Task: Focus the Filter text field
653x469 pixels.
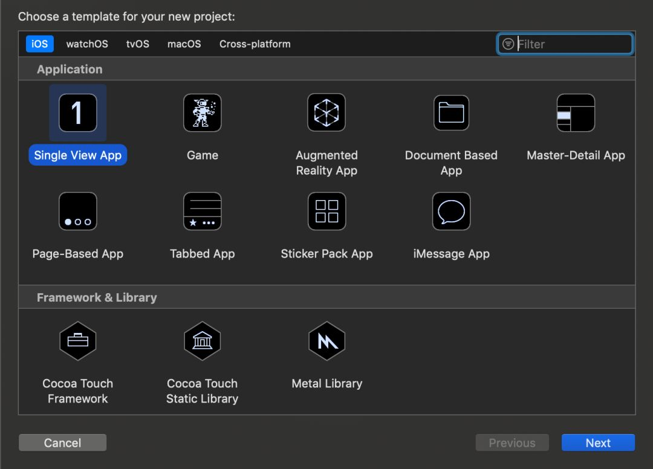Action: click(565, 44)
